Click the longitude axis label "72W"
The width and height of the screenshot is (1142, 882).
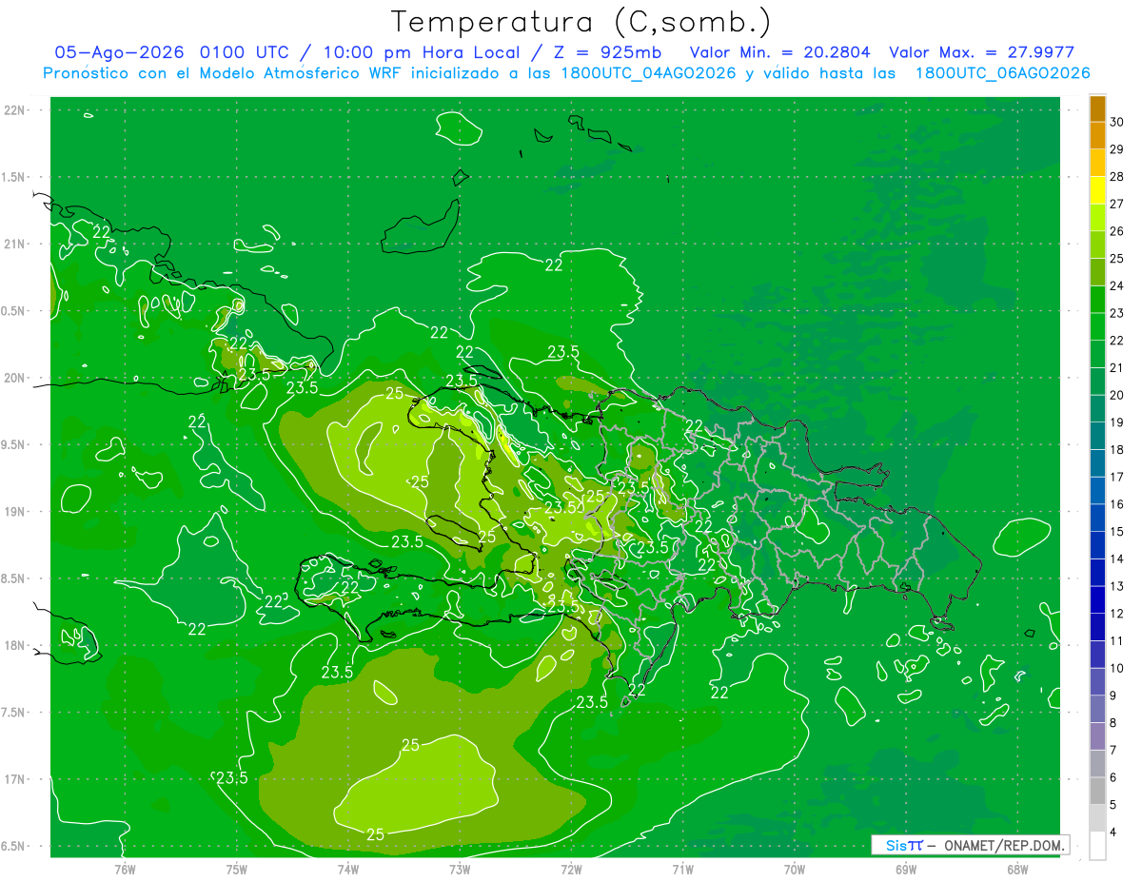[571, 869]
